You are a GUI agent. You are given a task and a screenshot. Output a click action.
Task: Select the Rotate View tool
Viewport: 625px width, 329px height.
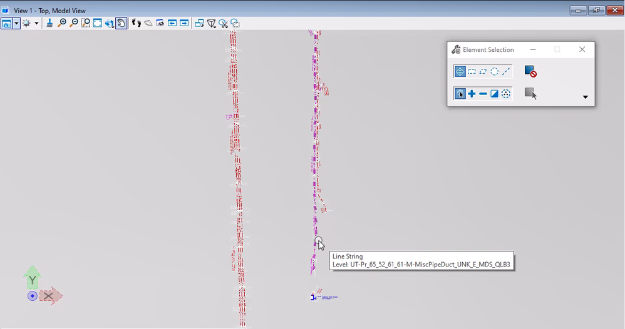110,24
